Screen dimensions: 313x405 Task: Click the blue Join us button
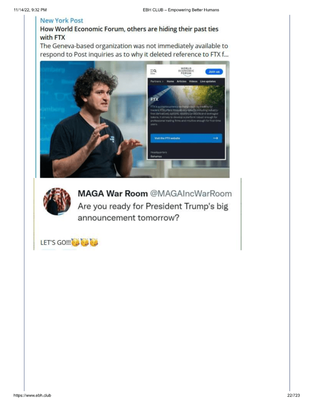click(214, 72)
